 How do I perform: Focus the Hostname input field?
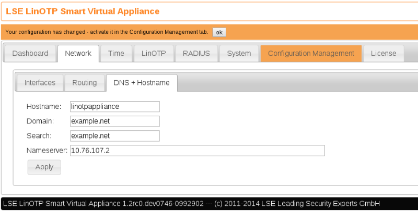(x=115, y=107)
